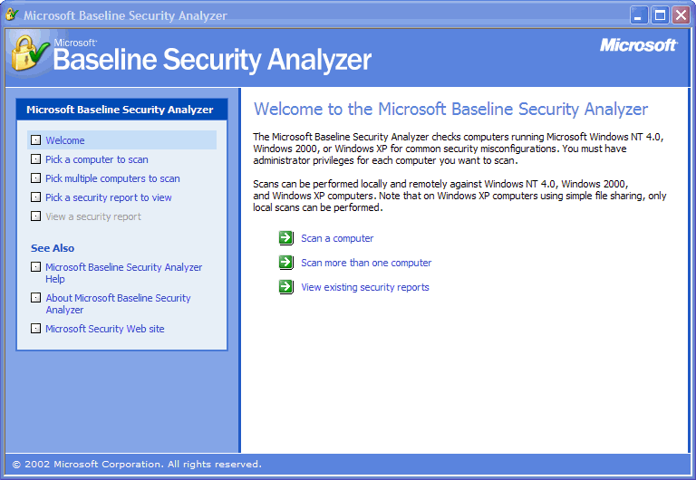Close the Baseline Security Analyzer window
The image size is (696, 480).
(681, 15)
